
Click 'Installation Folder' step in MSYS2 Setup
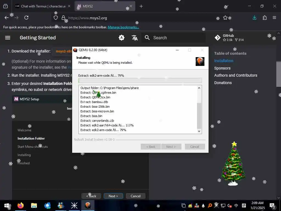coord(31,138)
